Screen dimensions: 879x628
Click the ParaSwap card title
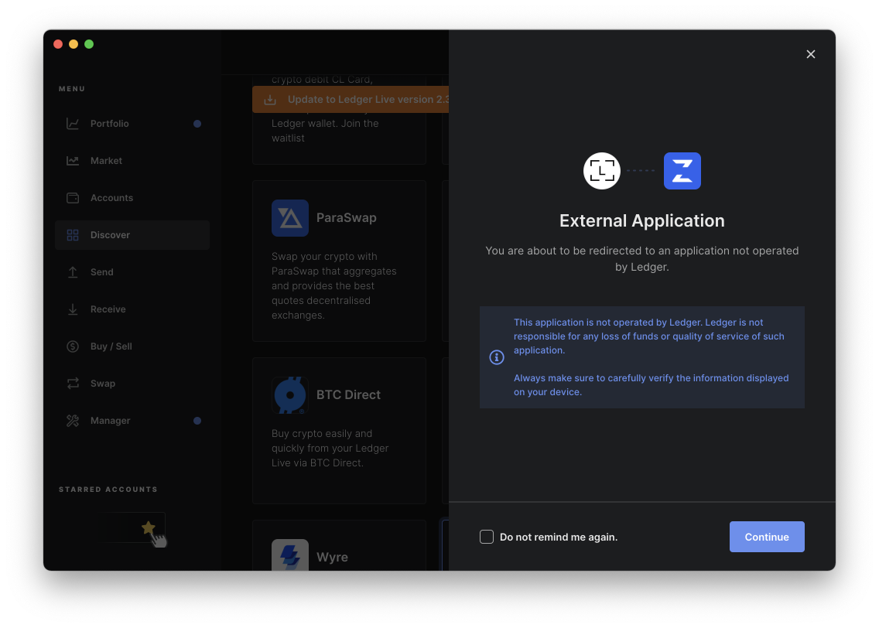[x=346, y=218]
